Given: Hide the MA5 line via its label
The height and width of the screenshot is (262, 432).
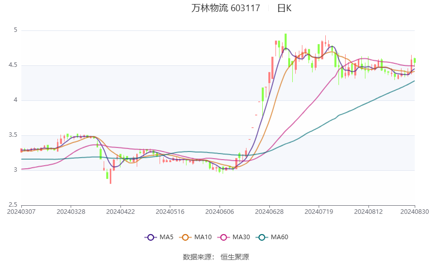Looking at the screenshot, I should pos(166,237).
